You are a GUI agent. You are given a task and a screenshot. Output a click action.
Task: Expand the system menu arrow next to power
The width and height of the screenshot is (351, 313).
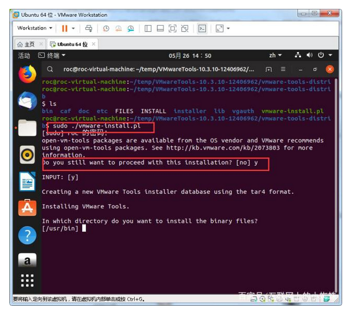coord(330,55)
